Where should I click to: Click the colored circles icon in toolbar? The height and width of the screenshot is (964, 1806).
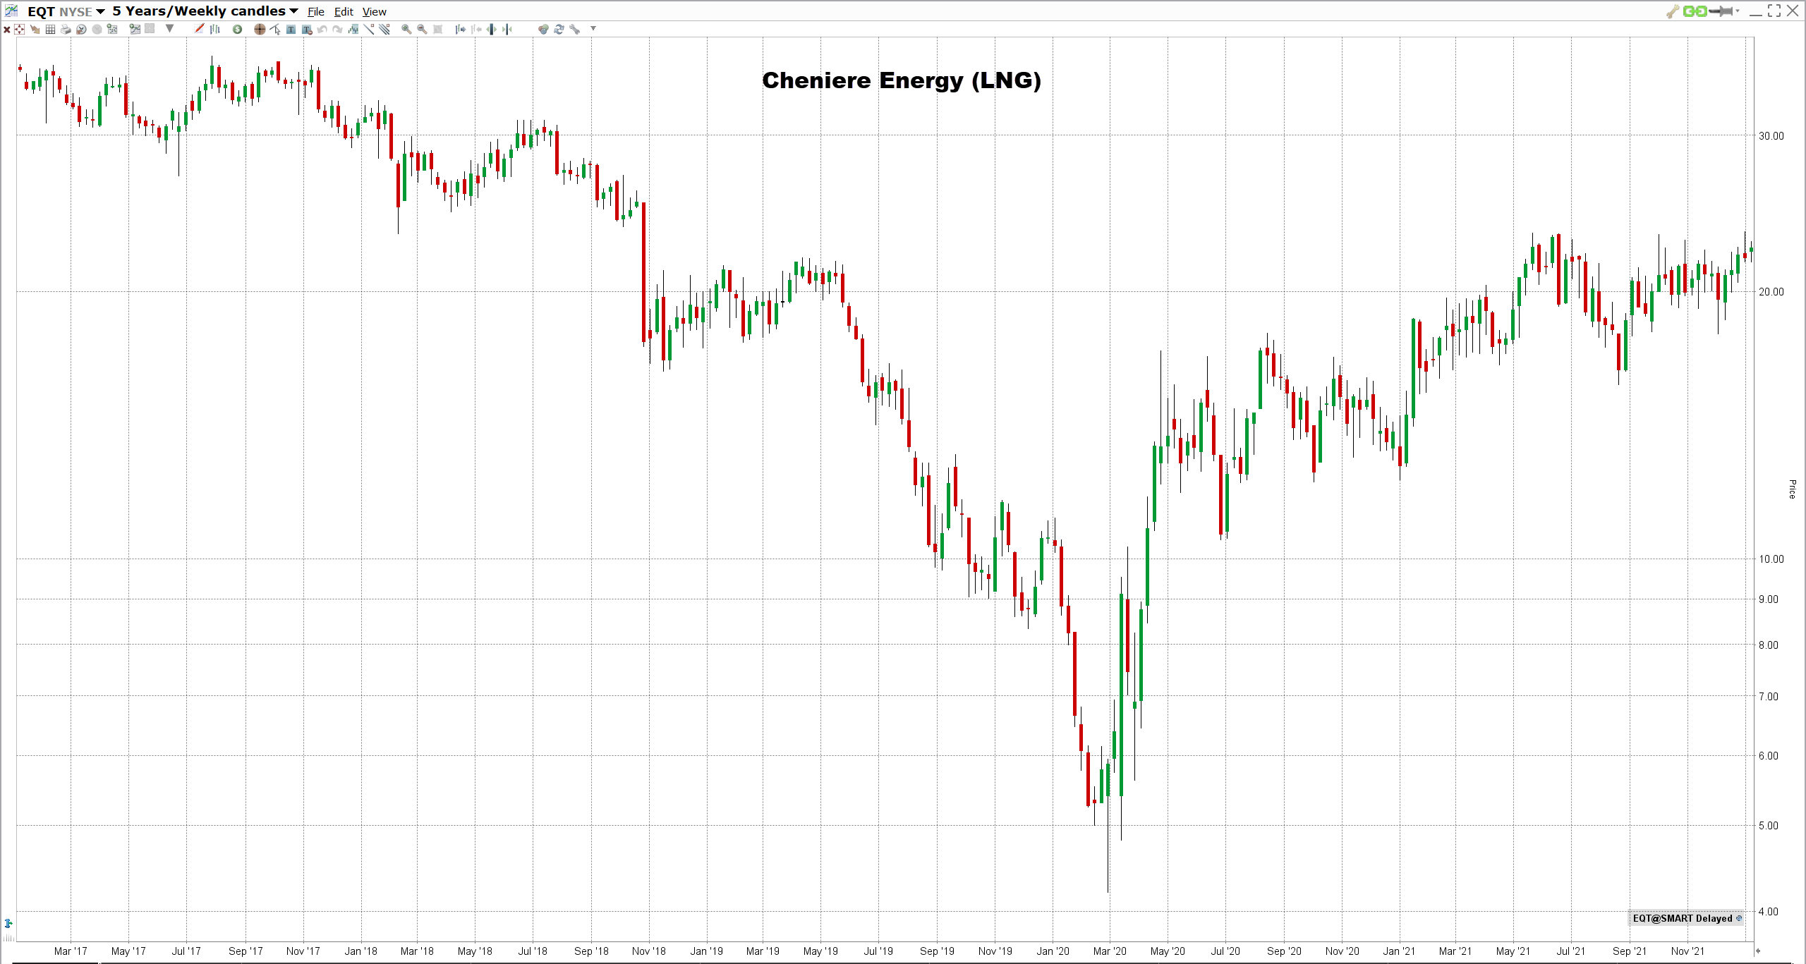543,30
